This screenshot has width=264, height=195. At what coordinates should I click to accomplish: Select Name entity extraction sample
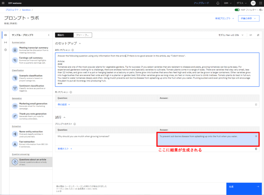point(31,134)
